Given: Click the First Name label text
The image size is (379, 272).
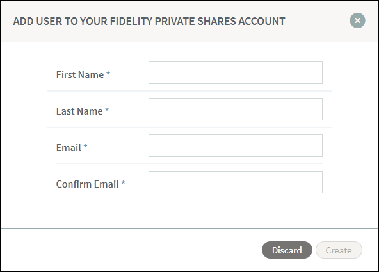Looking at the screenshot, I should pos(80,75).
